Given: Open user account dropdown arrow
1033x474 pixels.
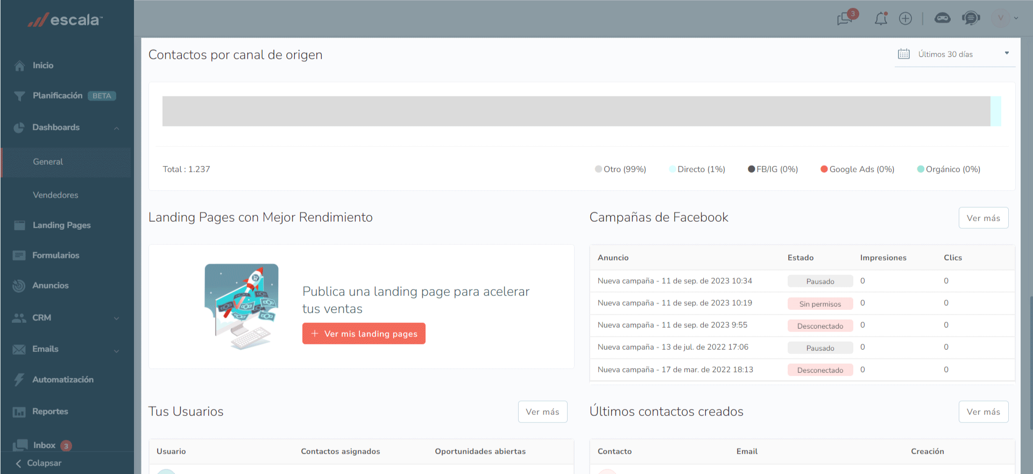Looking at the screenshot, I should pos(1016,18).
